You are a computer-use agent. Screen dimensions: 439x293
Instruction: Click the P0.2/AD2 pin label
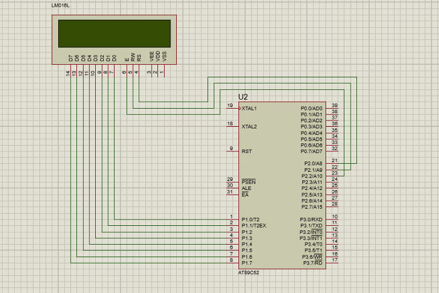311,121
